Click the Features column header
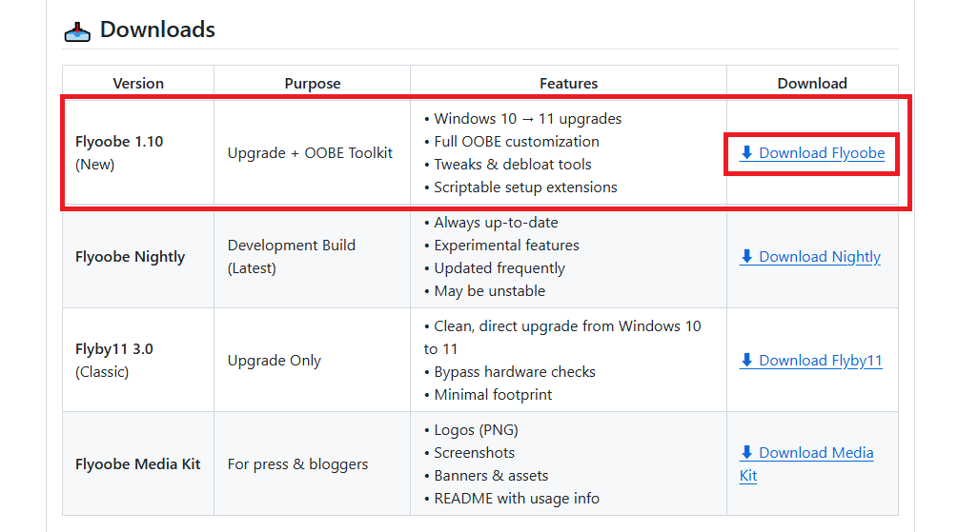 pos(569,84)
